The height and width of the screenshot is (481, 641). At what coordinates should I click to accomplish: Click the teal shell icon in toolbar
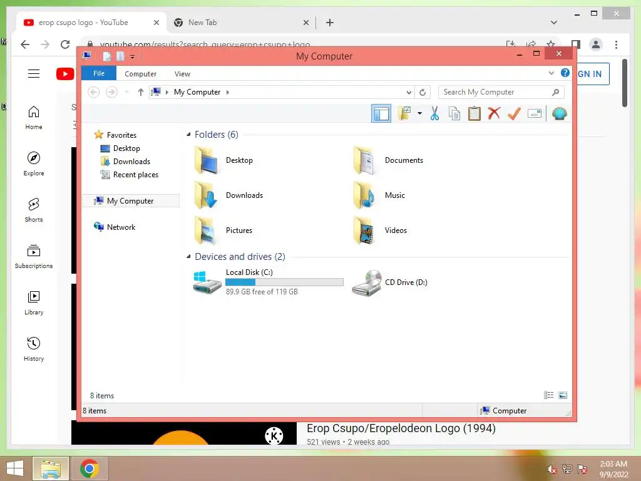559,113
